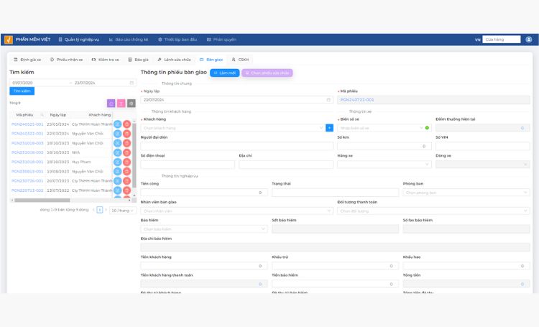Expand the Phòng ban dropdown

tap(466, 193)
